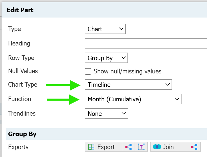Open the Function dropdown showing Month (Cumulative)

(x=133, y=99)
